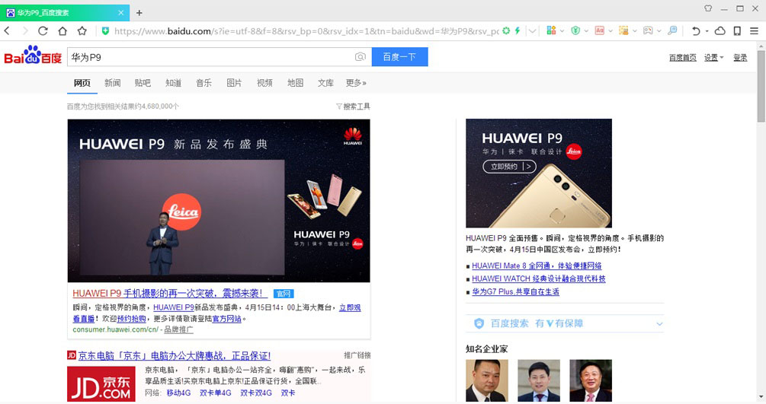Viewport: 766px width, 404px height.
Task: Click the green circular icon in the address bar
Action: 506,30
